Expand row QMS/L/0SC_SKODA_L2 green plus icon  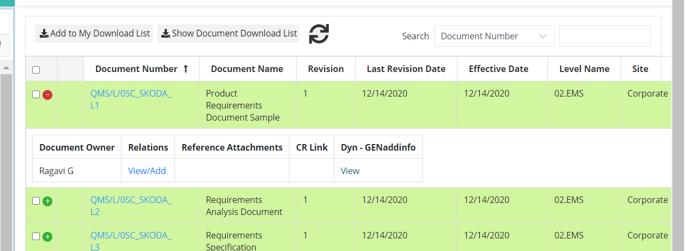[47, 201]
